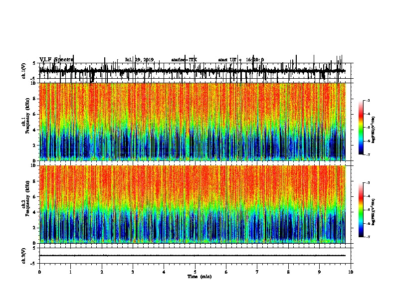
Task: Click the "8" kHz tick on ch.2 spectrogram
Action: [x=35, y=181]
